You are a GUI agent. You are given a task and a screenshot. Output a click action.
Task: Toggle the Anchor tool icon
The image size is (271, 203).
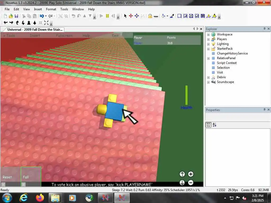(x=156, y=16)
